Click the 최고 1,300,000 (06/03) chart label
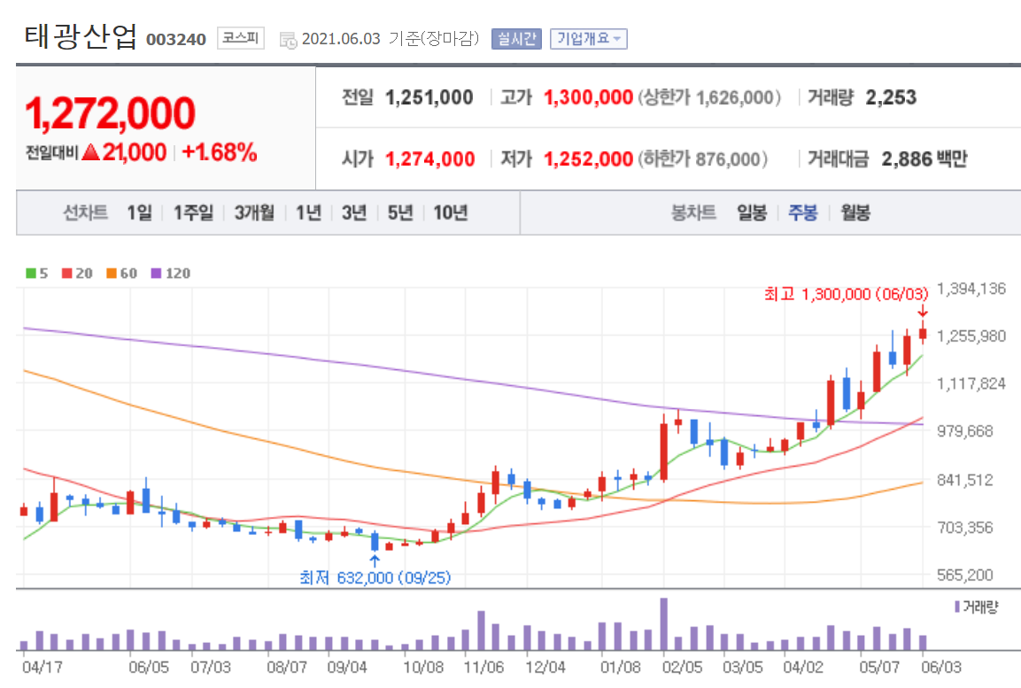 [x=846, y=294]
